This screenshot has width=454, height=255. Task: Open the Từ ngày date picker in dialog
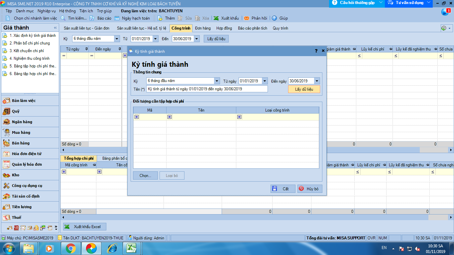(x=265, y=81)
